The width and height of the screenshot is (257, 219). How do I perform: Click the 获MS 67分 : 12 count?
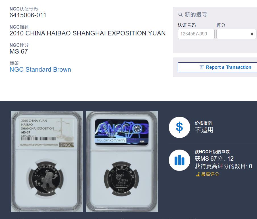coord(214,159)
